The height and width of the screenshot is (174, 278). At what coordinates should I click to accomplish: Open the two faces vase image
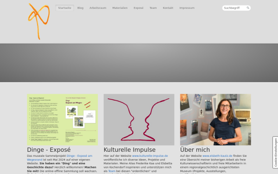pyautogui.click(x=139, y=120)
